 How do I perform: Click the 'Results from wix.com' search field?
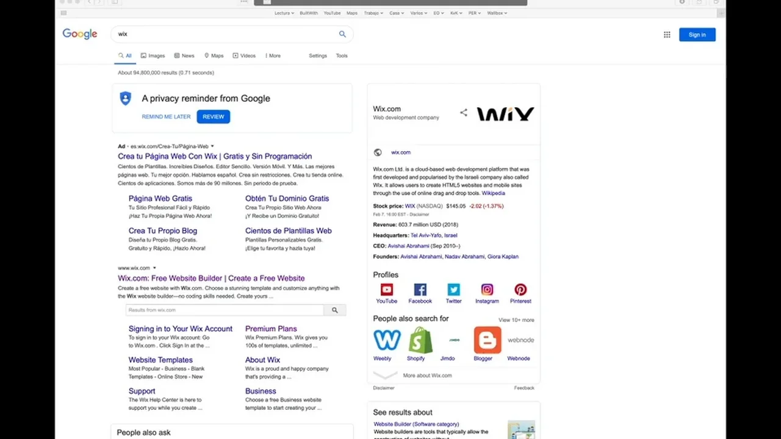tap(225, 310)
